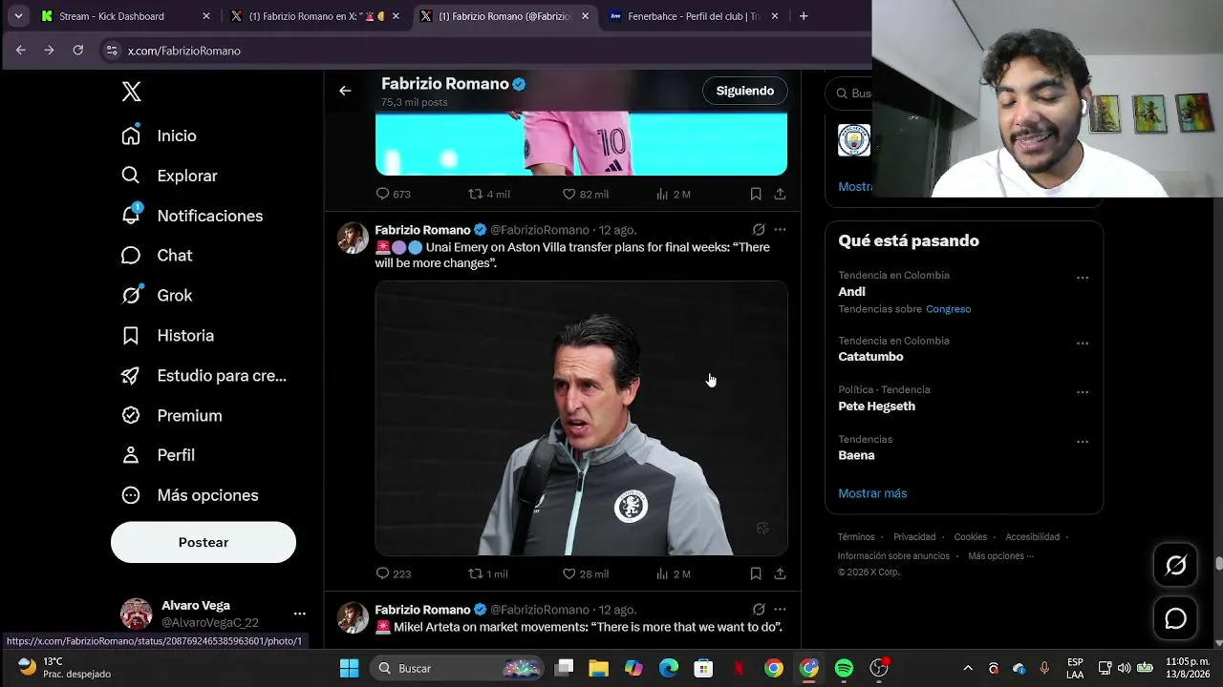Image resolution: width=1223 pixels, height=687 pixels.
Task: Toggle the Siguiendo follow button
Action: 745,91
